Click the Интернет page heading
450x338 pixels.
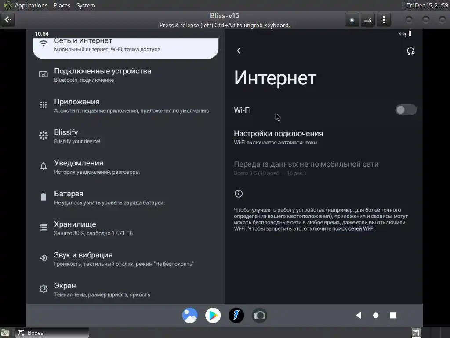pyautogui.click(x=275, y=78)
